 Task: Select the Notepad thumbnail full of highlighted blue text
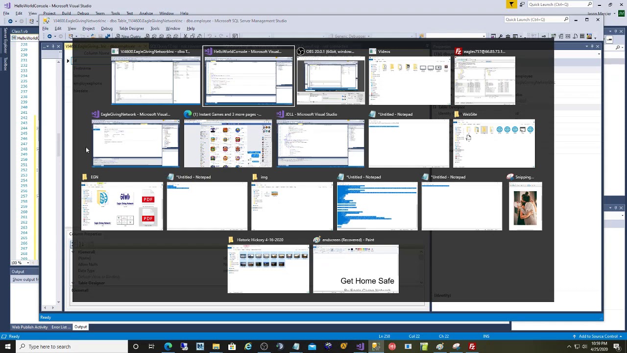[x=377, y=206]
